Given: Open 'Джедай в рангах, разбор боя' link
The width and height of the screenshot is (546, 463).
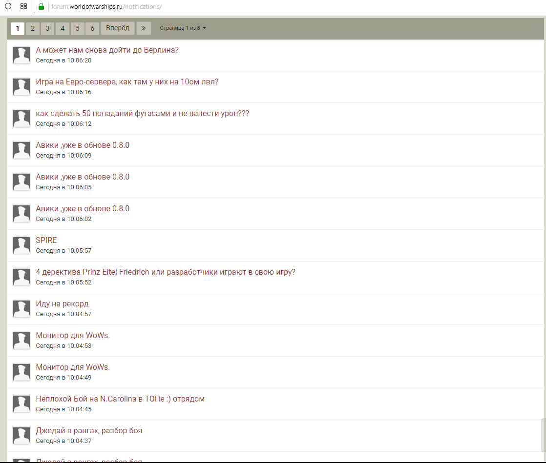Looking at the screenshot, I should [x=89, y=431].
